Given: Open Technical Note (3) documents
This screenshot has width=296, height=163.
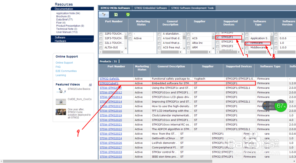Looking at the screenshot, I should click(x=67, y=29).
